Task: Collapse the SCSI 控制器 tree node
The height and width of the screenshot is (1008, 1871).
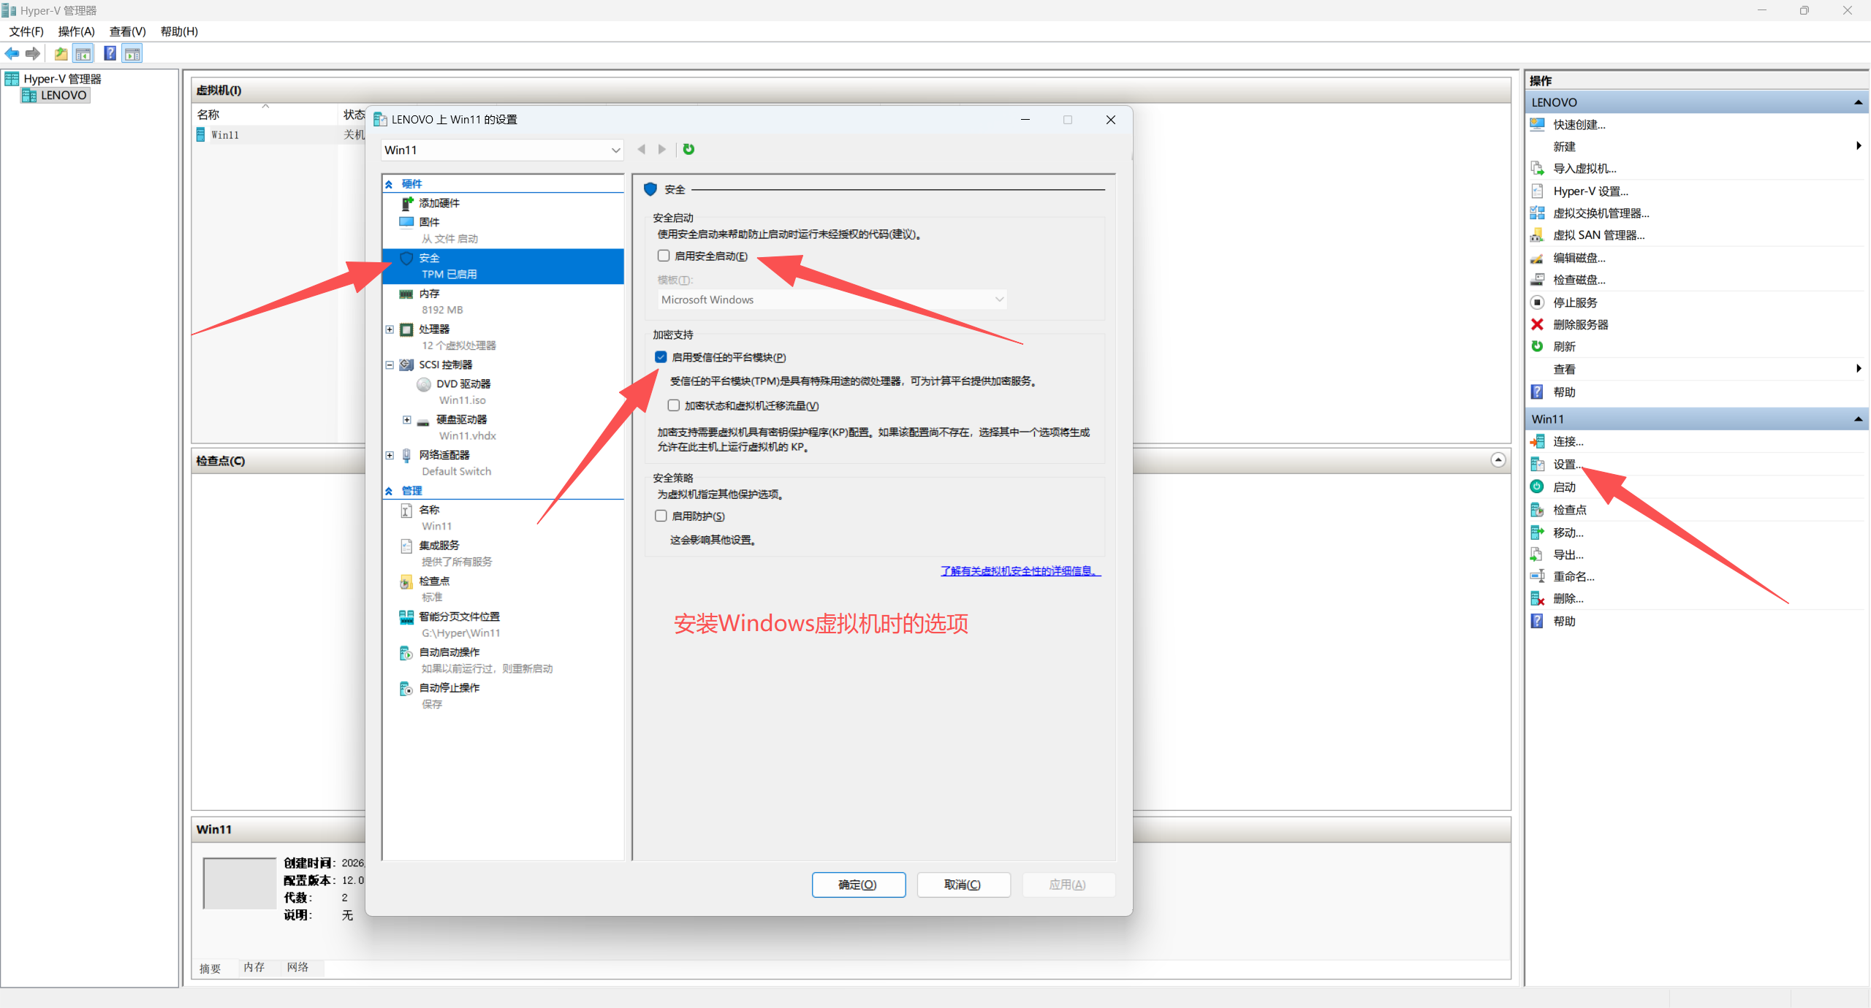Action: point(390,364)
